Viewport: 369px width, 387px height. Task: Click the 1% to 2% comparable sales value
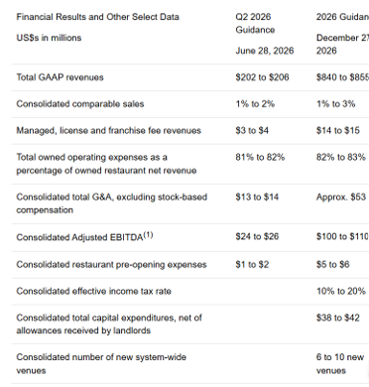tap(255, 104)
